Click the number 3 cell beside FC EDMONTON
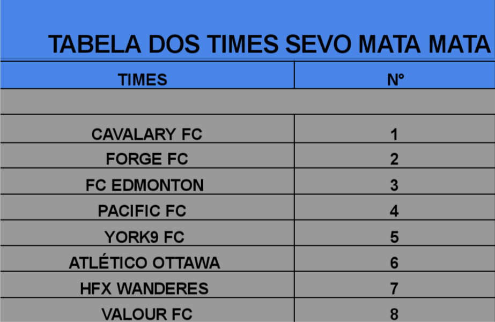 394,185
